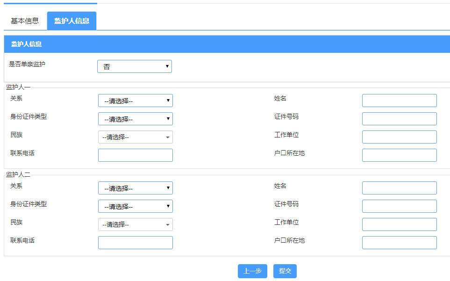Click the 监护人一 联系电话 field
The width and height of the screenshot is (450, 281).
click(136, 155)
